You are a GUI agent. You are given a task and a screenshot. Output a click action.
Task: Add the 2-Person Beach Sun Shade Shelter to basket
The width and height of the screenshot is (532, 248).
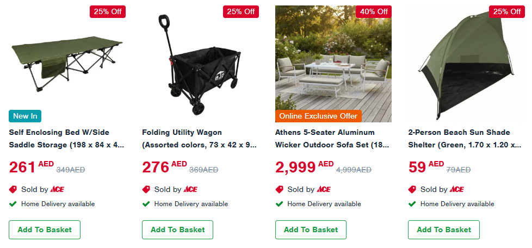(x=444, y=230)
